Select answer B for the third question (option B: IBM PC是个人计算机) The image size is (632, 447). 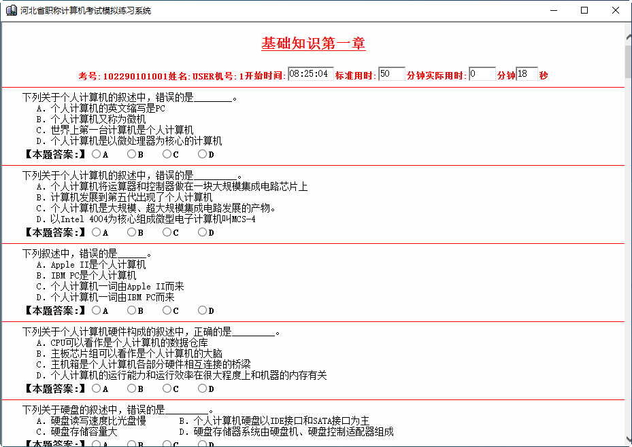click(132, 310)
